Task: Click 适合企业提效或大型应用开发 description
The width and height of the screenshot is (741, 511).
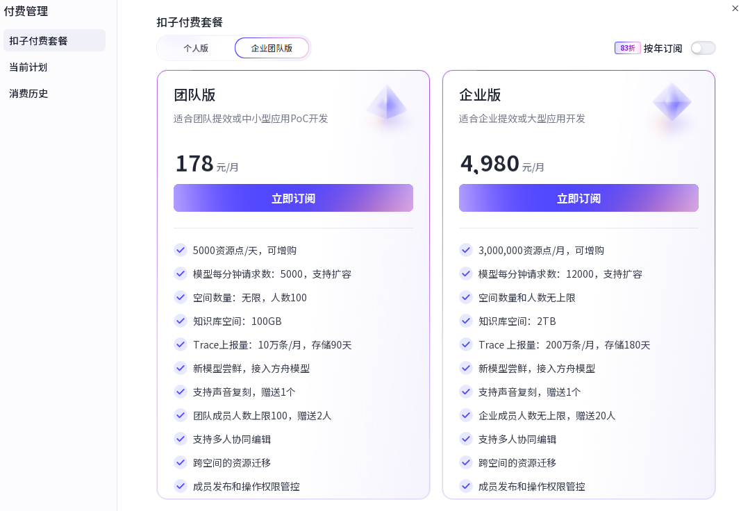Action: pos(522,119)
